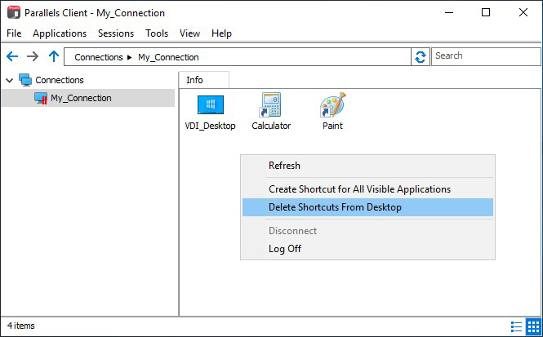Collapse the Connections tree node

pos(10,81)
